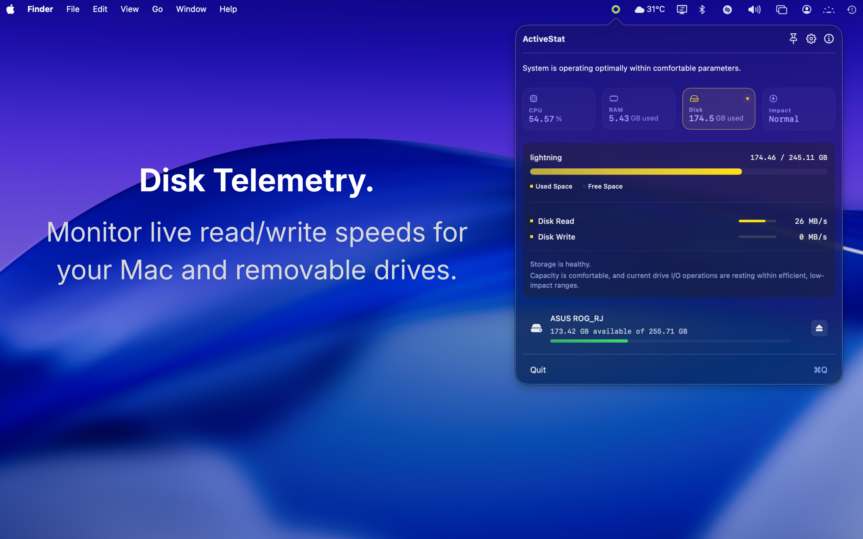
Task: Open ActiveStat settings gear
Action: point(811,39)
